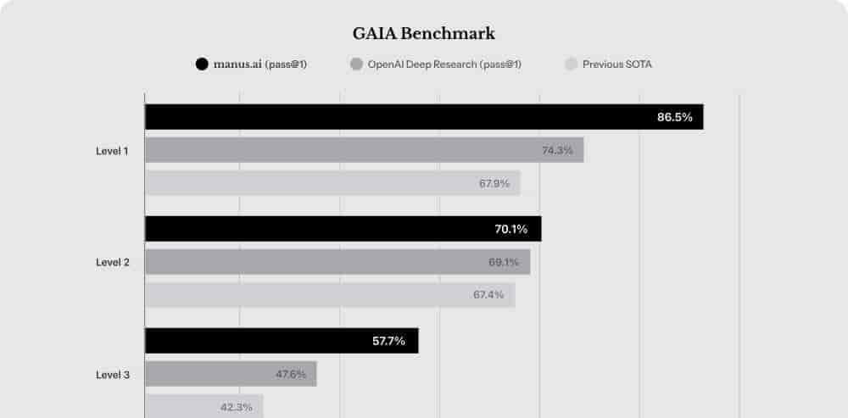The image size is (848, 418).
Task: Click the GAIA Benchmark chart title
Action: [x=423, y=34]
